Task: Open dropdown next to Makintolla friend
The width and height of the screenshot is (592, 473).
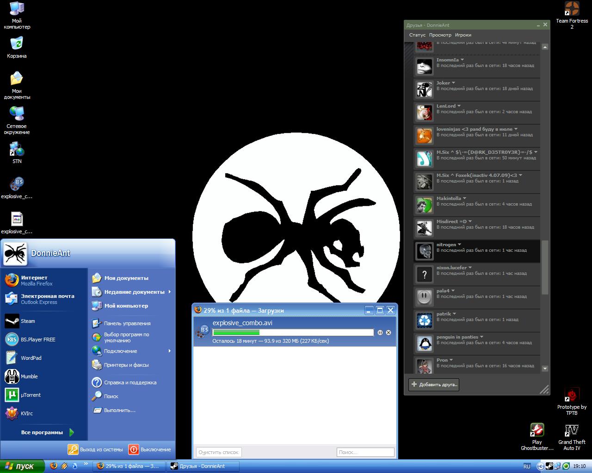Action: [464, 199]
